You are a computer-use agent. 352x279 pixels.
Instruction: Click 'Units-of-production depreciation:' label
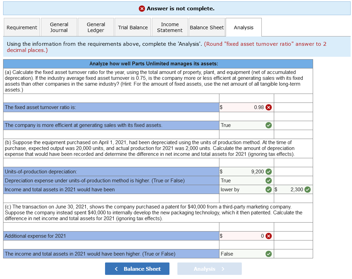coord(41,172)
